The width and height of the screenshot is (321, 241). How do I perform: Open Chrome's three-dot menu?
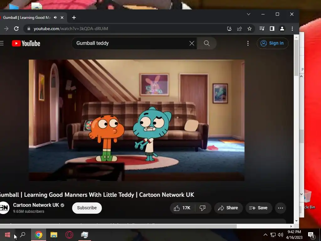pos(292,29)
